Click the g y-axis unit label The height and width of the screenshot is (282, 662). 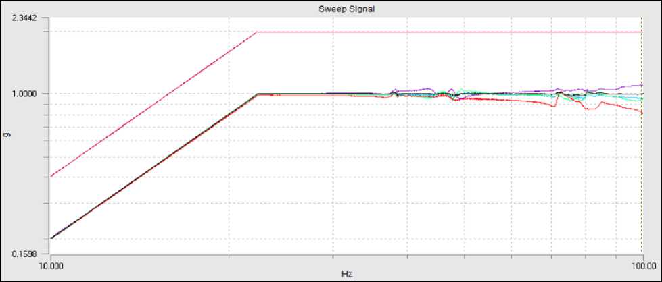[x=9, y=136]
